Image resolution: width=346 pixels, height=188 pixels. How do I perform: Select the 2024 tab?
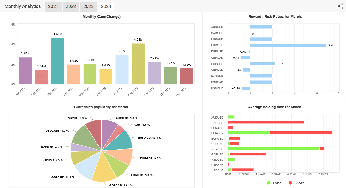click(x=106, y=7)
